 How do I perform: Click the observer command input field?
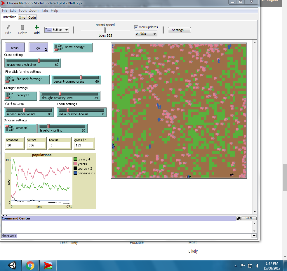pos(134,236)
